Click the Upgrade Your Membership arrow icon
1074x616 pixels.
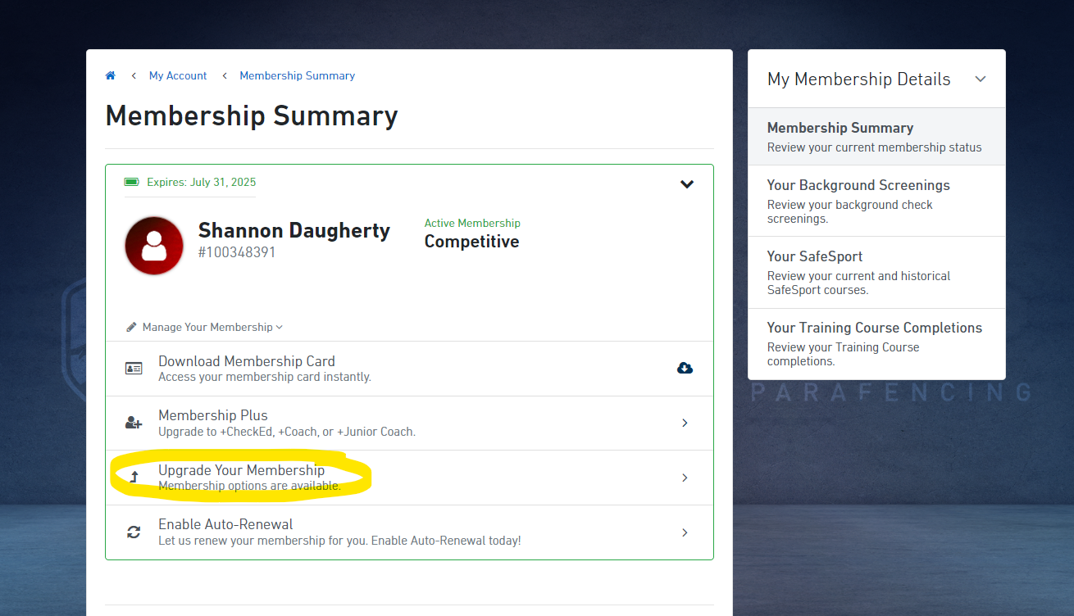click(x=134, y=477)
